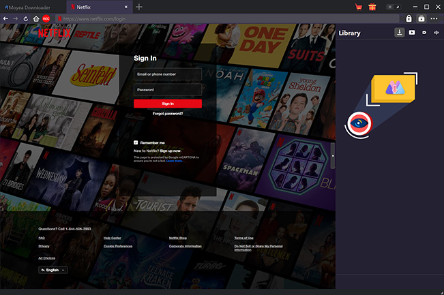Open the Corporate Information footer link
444x295 pixels.
click(x=186, y=246)
